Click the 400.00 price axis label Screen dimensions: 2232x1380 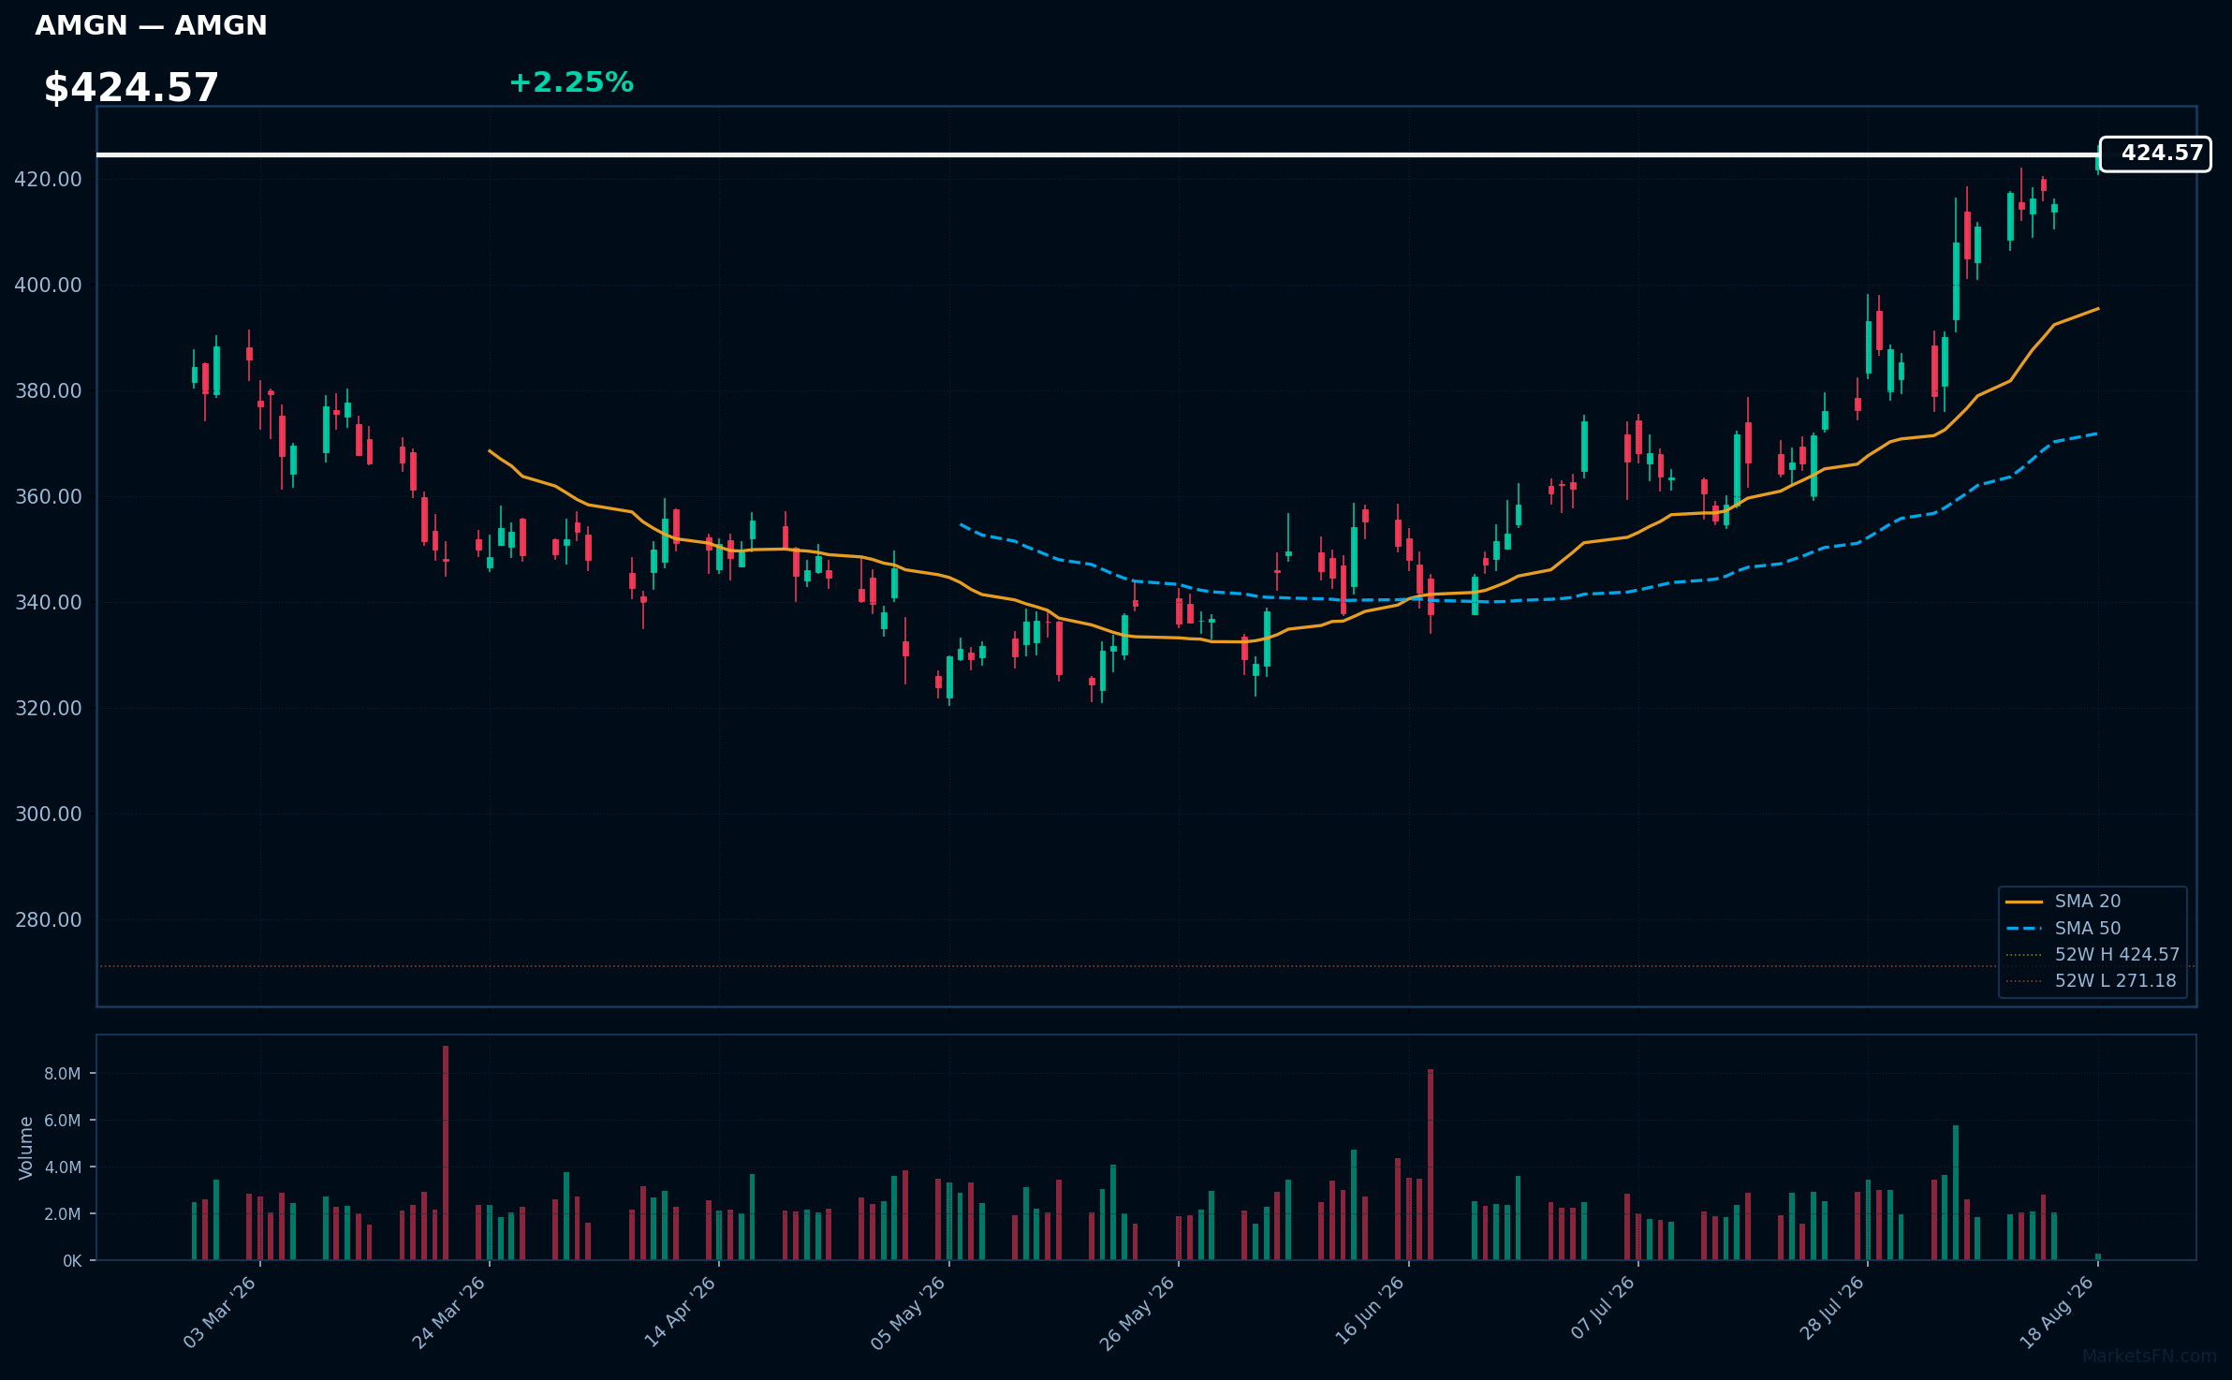point(48,285)
